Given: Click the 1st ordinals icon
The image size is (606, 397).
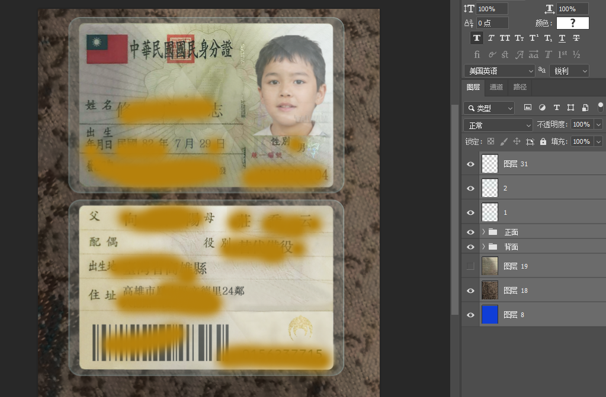Looking at the screenshot, I should point(562,54).
